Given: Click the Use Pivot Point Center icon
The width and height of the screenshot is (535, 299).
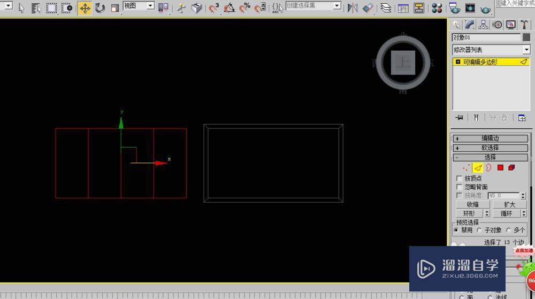Looking at the screenshot, I should 163,8.
